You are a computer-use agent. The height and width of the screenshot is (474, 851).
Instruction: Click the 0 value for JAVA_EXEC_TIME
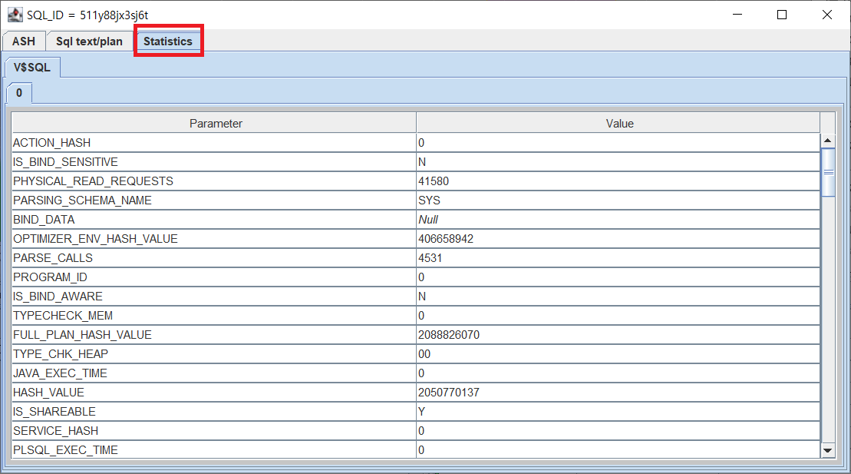pos(618,373)
